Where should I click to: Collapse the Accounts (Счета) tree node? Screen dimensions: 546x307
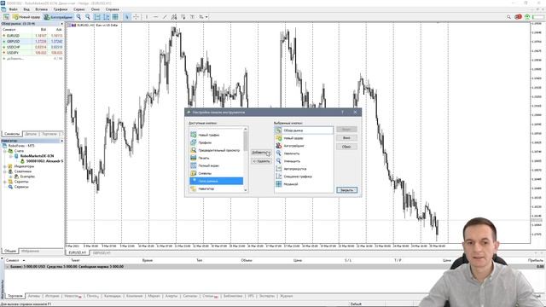5,151
